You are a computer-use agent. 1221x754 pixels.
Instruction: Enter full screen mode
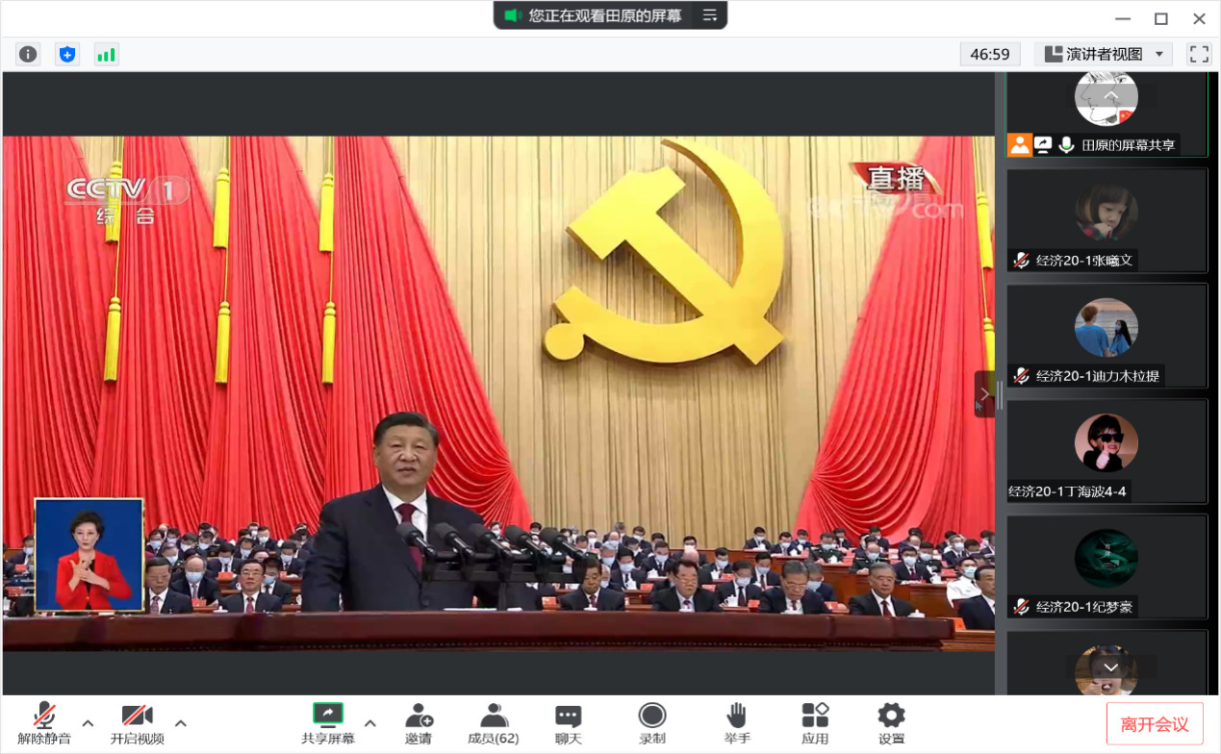(x=1199, y=54)
